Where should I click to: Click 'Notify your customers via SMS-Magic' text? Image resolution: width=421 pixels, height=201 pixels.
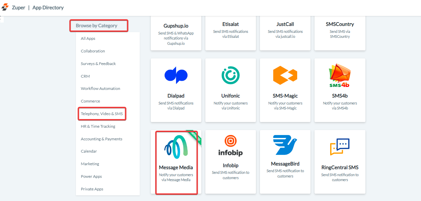point(285,105)
